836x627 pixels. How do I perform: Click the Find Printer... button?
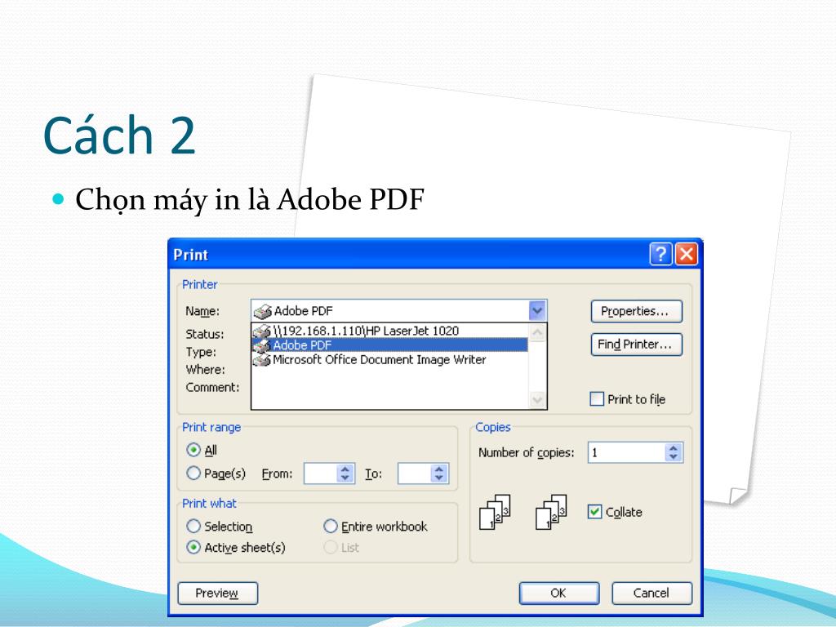637,345
